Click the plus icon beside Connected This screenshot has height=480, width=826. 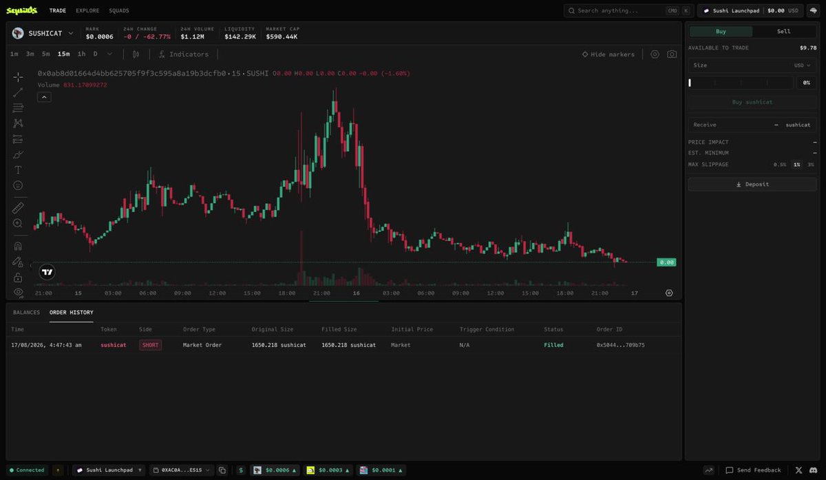tap(58, 470)
